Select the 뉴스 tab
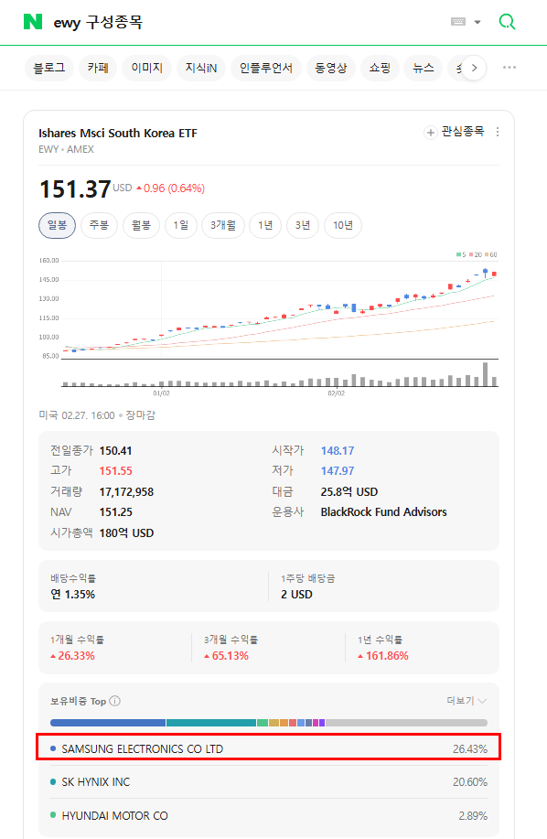This screenshot has width=547, height=839. click(x=423, y=68)
